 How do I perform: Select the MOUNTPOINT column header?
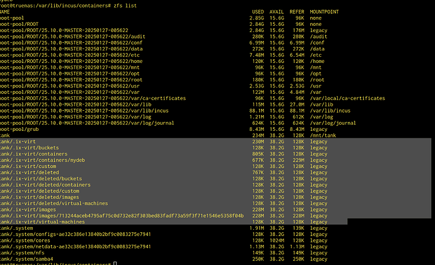324,12
